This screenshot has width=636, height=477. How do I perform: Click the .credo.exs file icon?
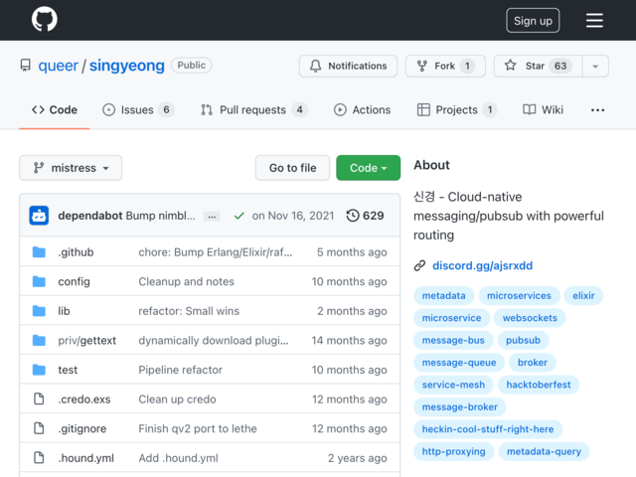click(x=39, y=399)
